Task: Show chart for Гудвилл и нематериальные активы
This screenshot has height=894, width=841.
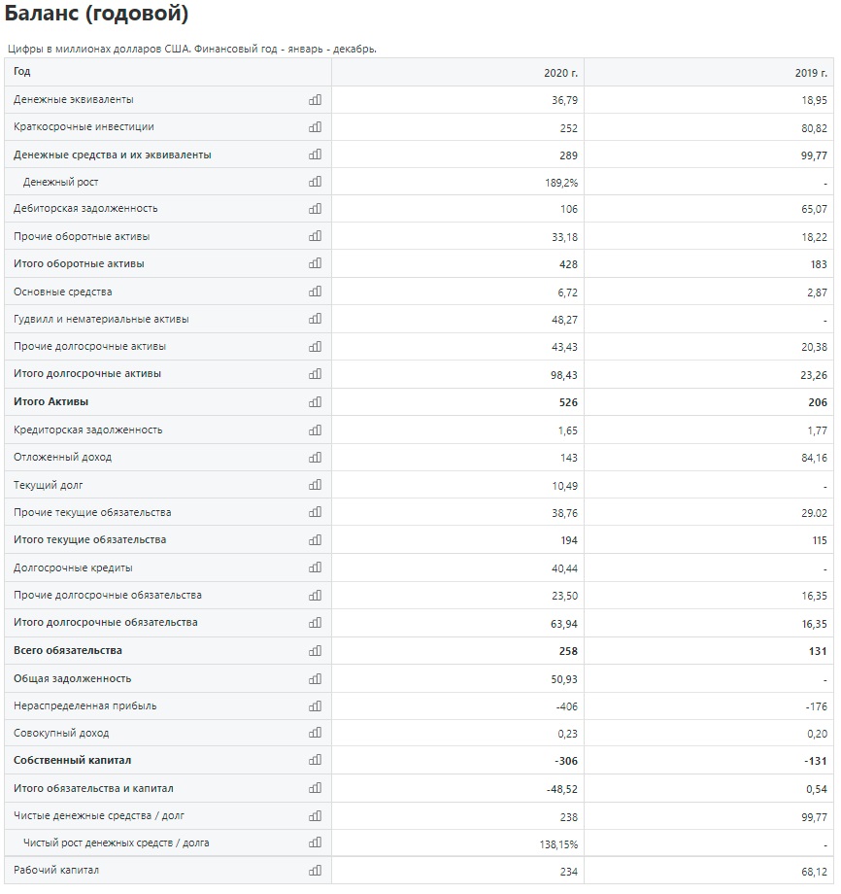Action: [x=315, y=319]
